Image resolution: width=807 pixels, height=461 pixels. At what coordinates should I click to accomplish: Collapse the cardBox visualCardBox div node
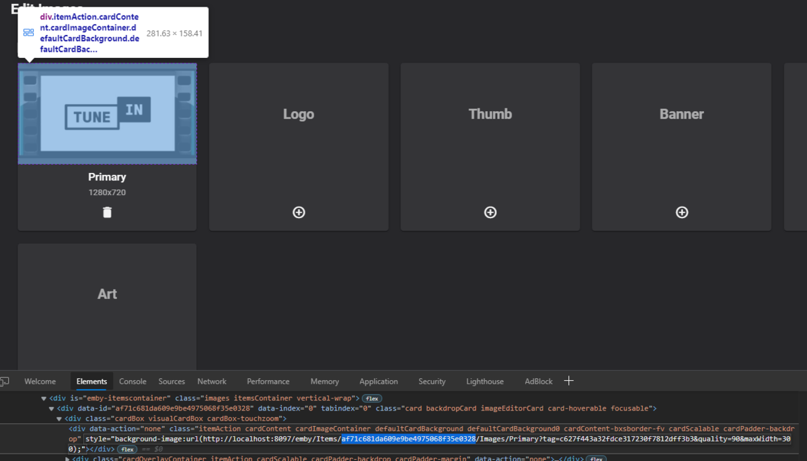coord(59,419)
